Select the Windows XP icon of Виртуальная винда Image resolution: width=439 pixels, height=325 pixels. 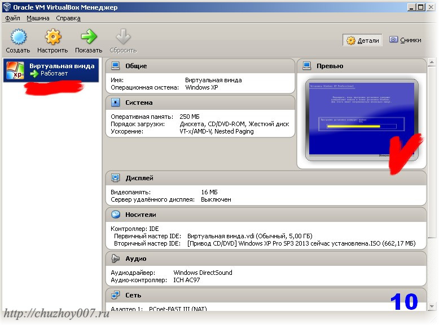pos(15,70)
